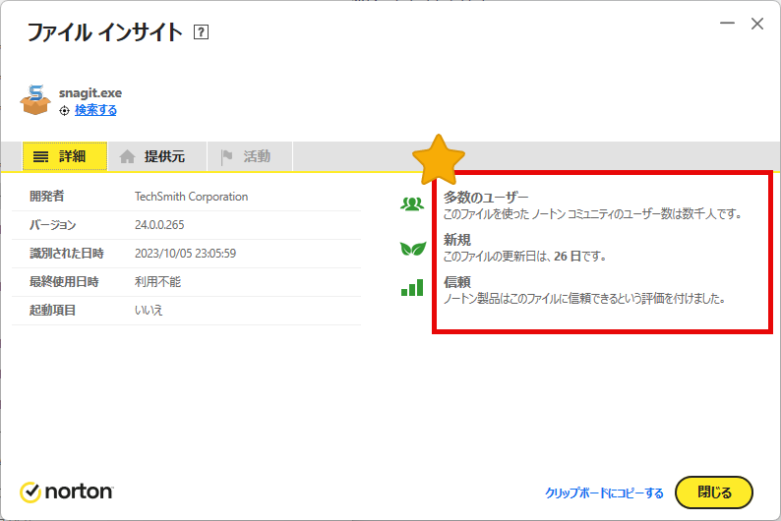Follow the 検索する link
This screenshot has height=521, width=781.
pos(95,110)
